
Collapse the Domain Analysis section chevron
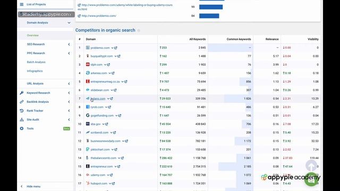coord(69,23)
